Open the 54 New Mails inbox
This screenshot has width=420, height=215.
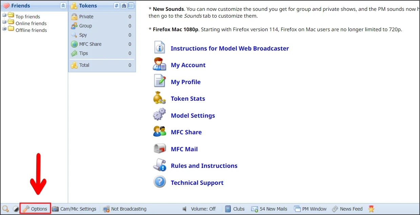[269, 209]
